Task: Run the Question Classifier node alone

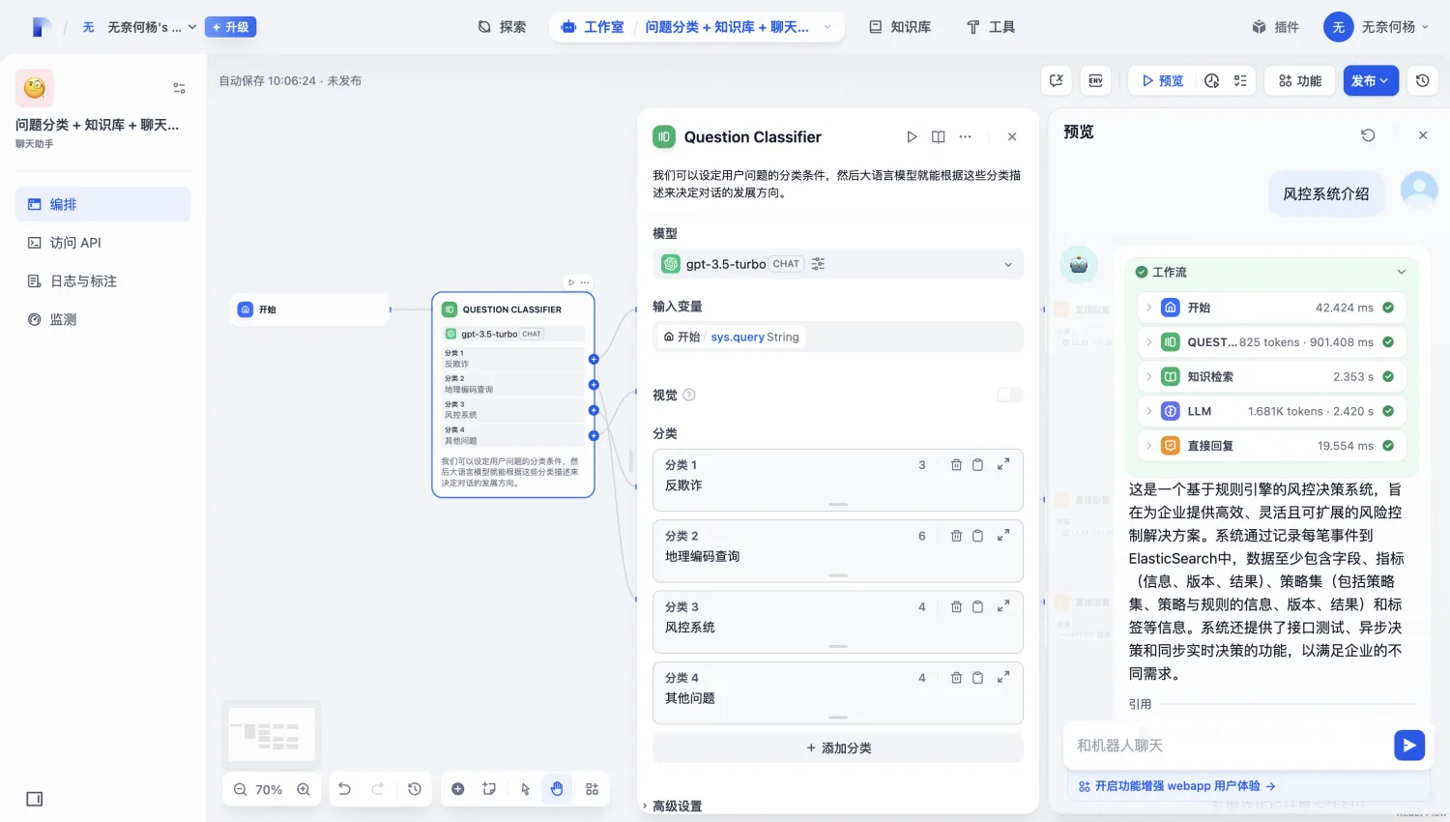Action: point(912,136)
